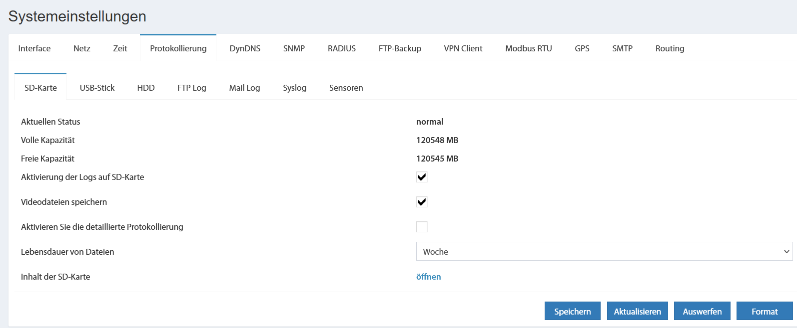Image resolution: width=797 pixels, height=328 pixels.
Task: Enable detailed logging checkbox (detaillierte Protokollierung)
Action: (422, 227)
